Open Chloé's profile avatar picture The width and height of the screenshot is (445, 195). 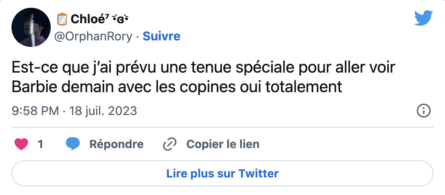coord(31,27)
